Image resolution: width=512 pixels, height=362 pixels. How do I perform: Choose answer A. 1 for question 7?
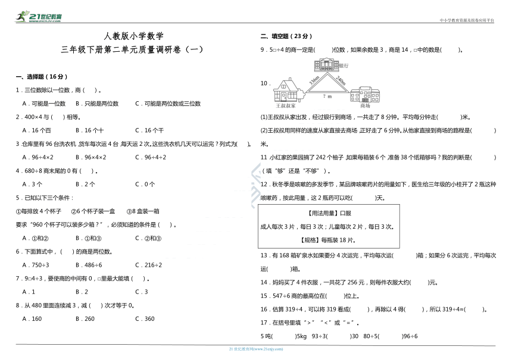pos(29,292)
